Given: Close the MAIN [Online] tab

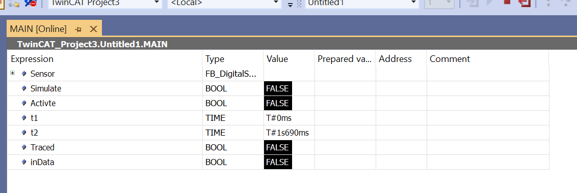Looking at the screenshot, I should [x=93, y=29].
